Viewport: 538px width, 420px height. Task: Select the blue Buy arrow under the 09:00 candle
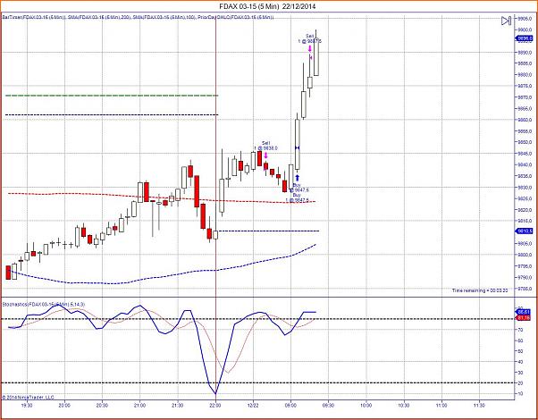(x=298, y=178)
